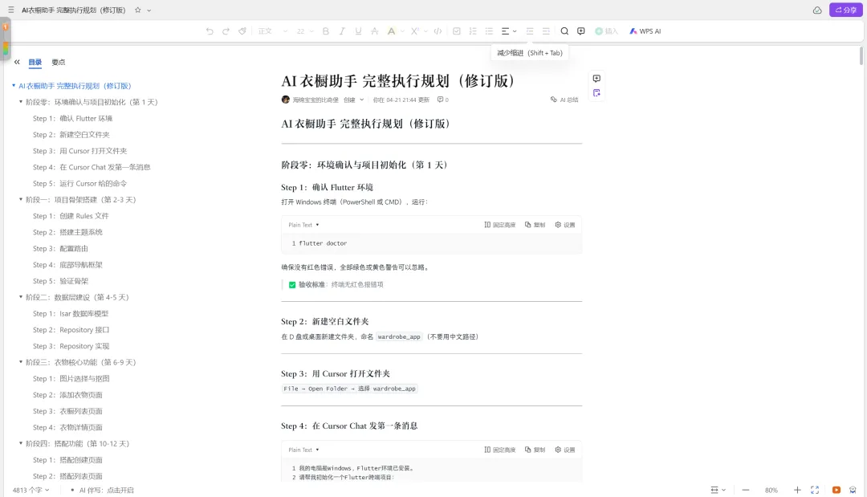Viewport: 867px width, 497px height.
Task: Open the page width layout dropdown
Action: [x=718, y=491]
